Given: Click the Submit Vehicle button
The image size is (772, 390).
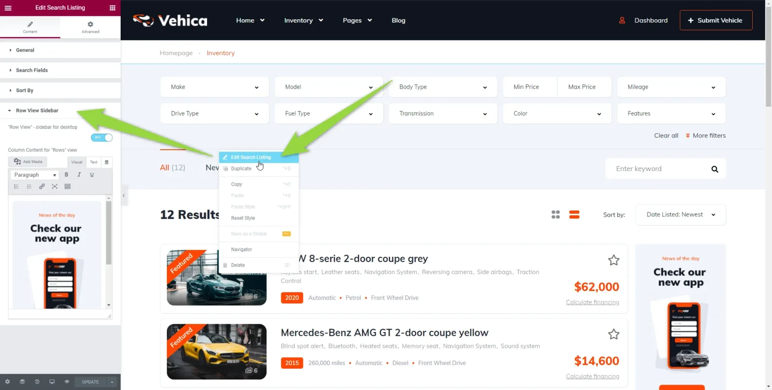Looking at the screenshot, I should click(716, 20).
